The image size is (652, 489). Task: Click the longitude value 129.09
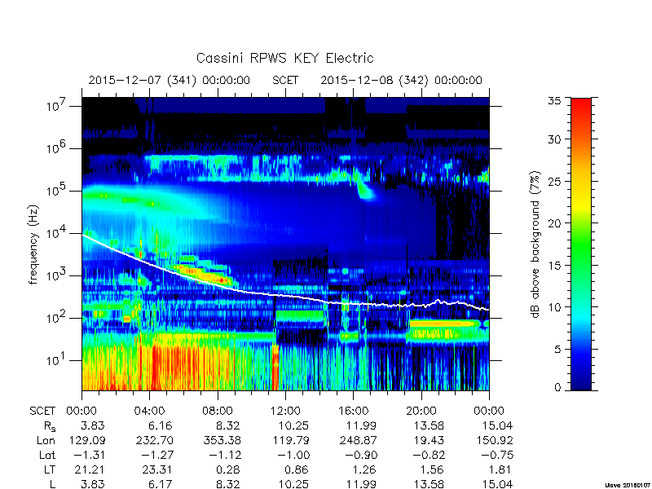click(x=87, y=440)
